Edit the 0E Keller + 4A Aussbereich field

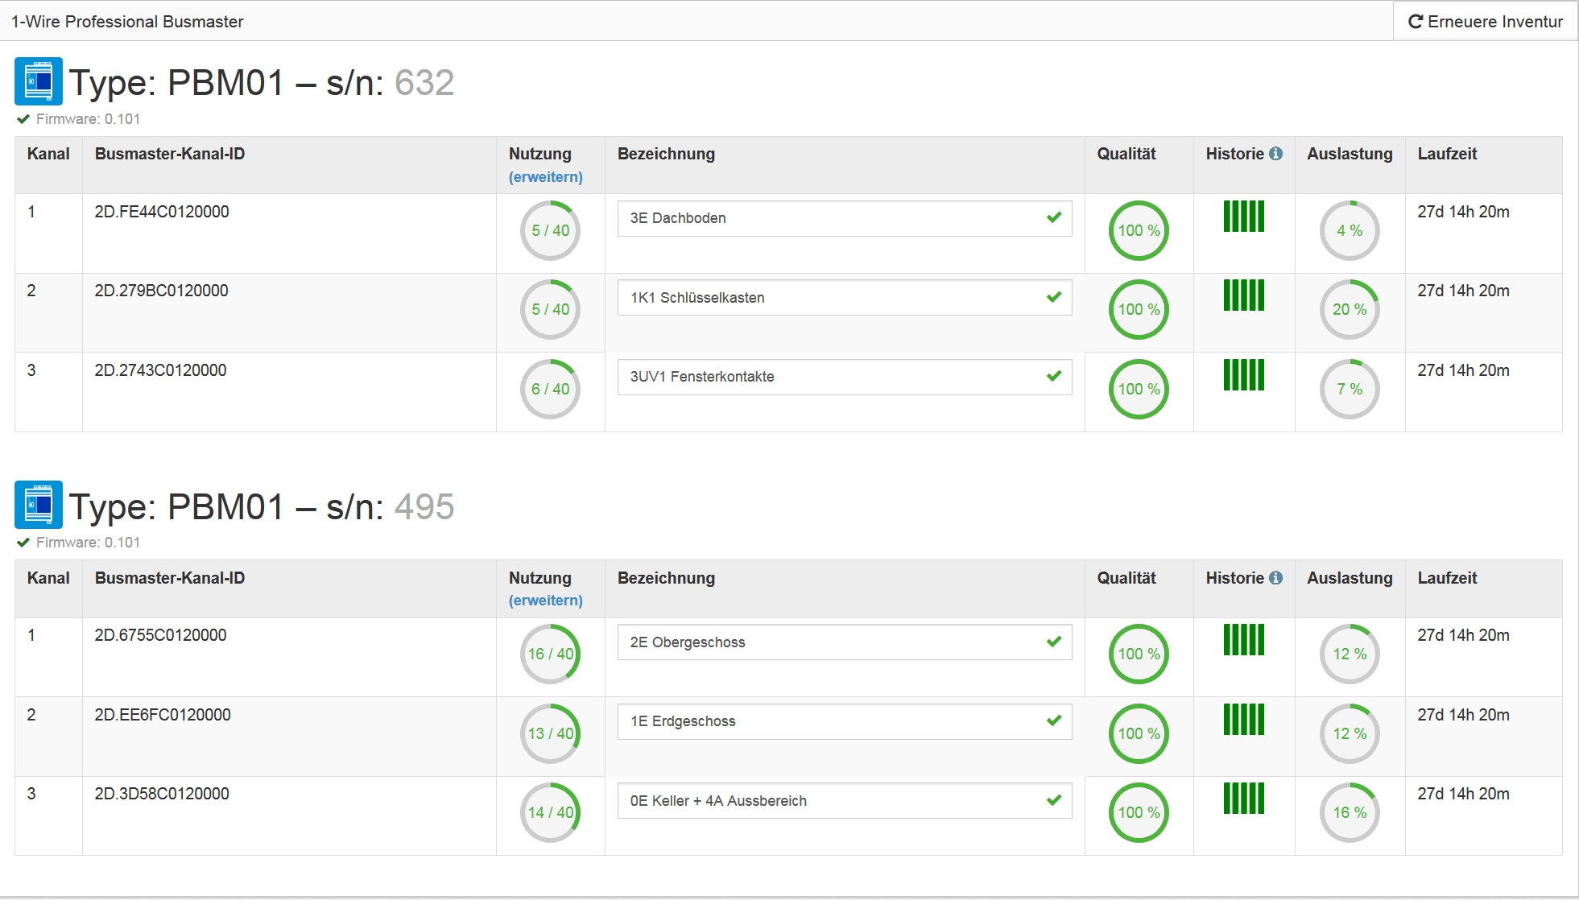pyautogui.click(x=845, y=801)
